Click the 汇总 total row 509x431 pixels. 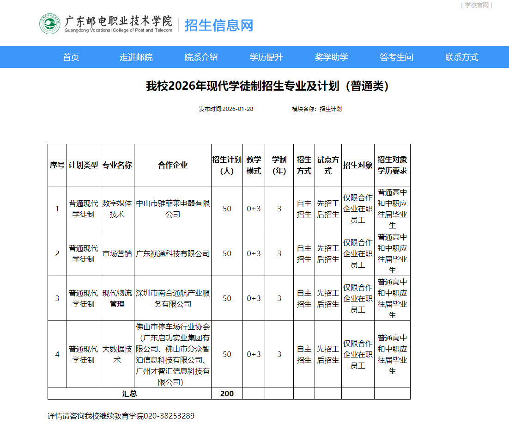(129, 394)
